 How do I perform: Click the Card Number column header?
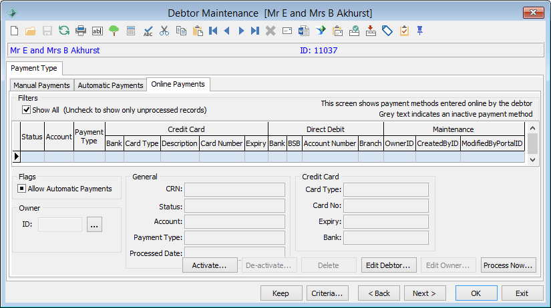222,143
